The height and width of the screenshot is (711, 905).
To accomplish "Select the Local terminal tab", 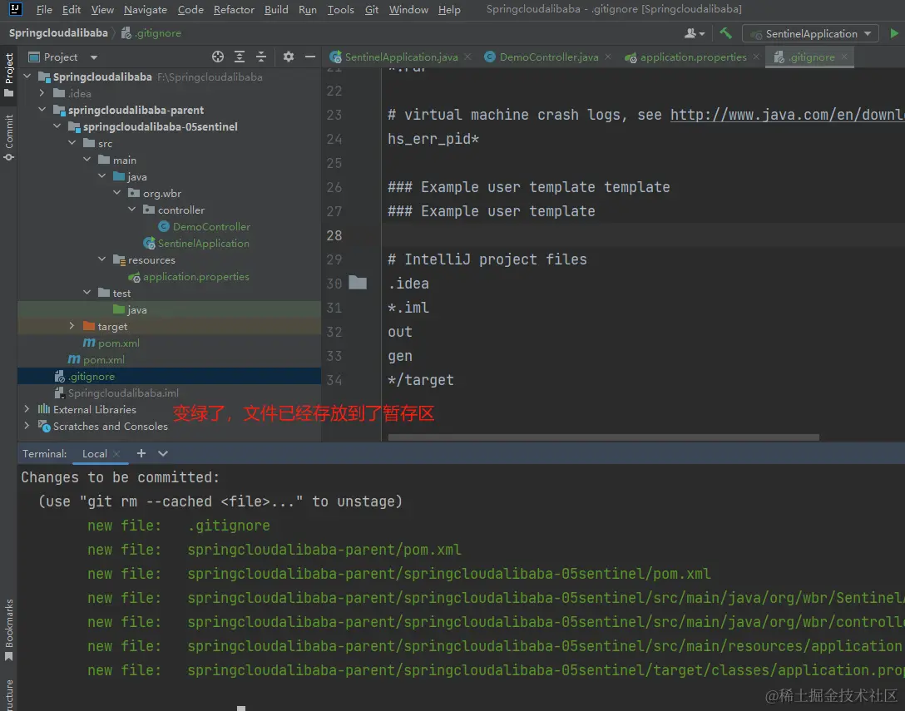I will tap(94, 453).
